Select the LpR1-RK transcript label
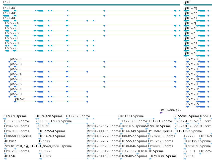The width and height of the screenshot is (212, 160). 190,28
